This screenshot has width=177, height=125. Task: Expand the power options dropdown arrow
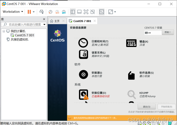pyautogui.click(x=34, y=12)
